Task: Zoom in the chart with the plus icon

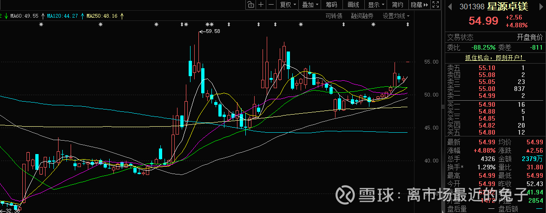Action: (x=261, y=5)
